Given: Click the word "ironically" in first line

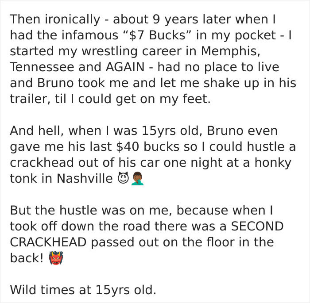Looking at the screenshot, I should tap(73, 19).
